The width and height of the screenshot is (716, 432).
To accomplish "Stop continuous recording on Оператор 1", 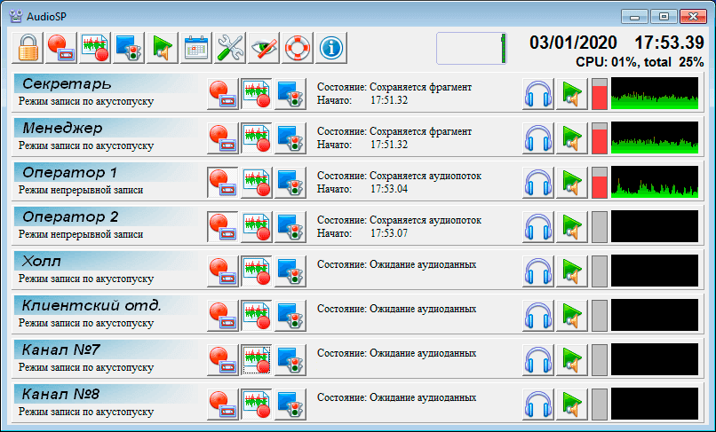I will click(223, 183).
